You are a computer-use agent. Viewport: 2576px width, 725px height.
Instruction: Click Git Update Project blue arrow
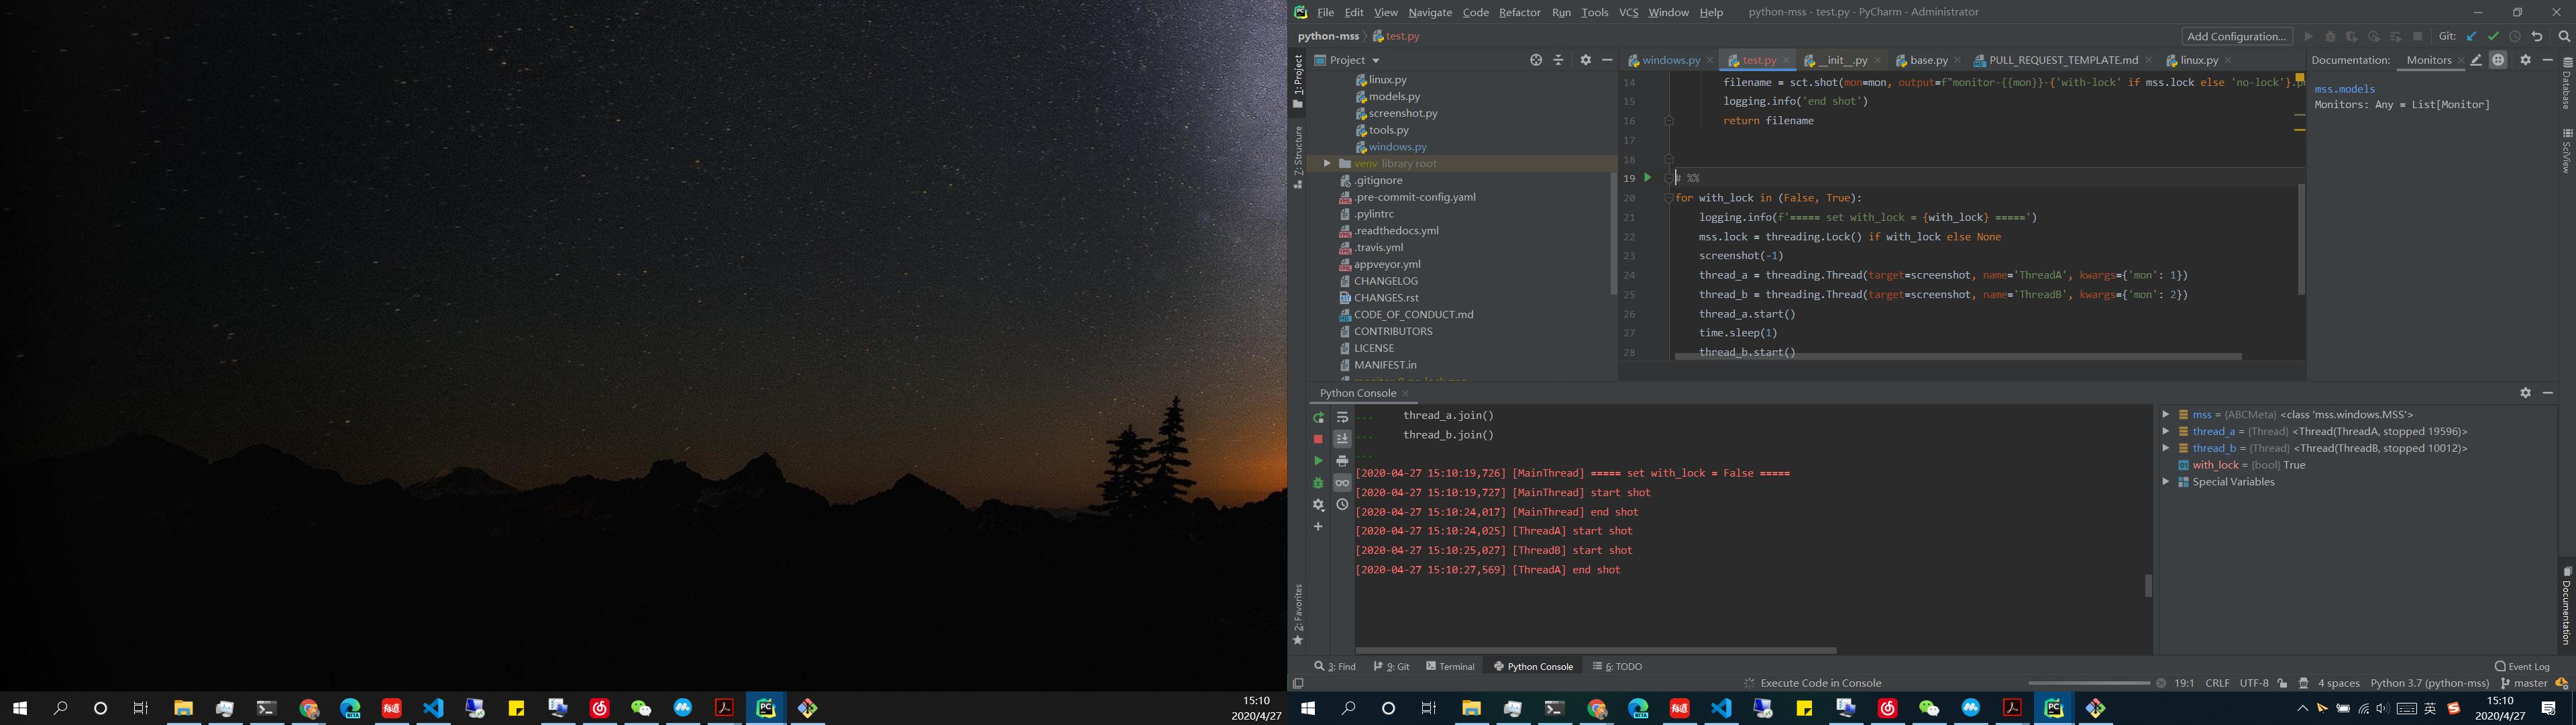click(2471, 37)
